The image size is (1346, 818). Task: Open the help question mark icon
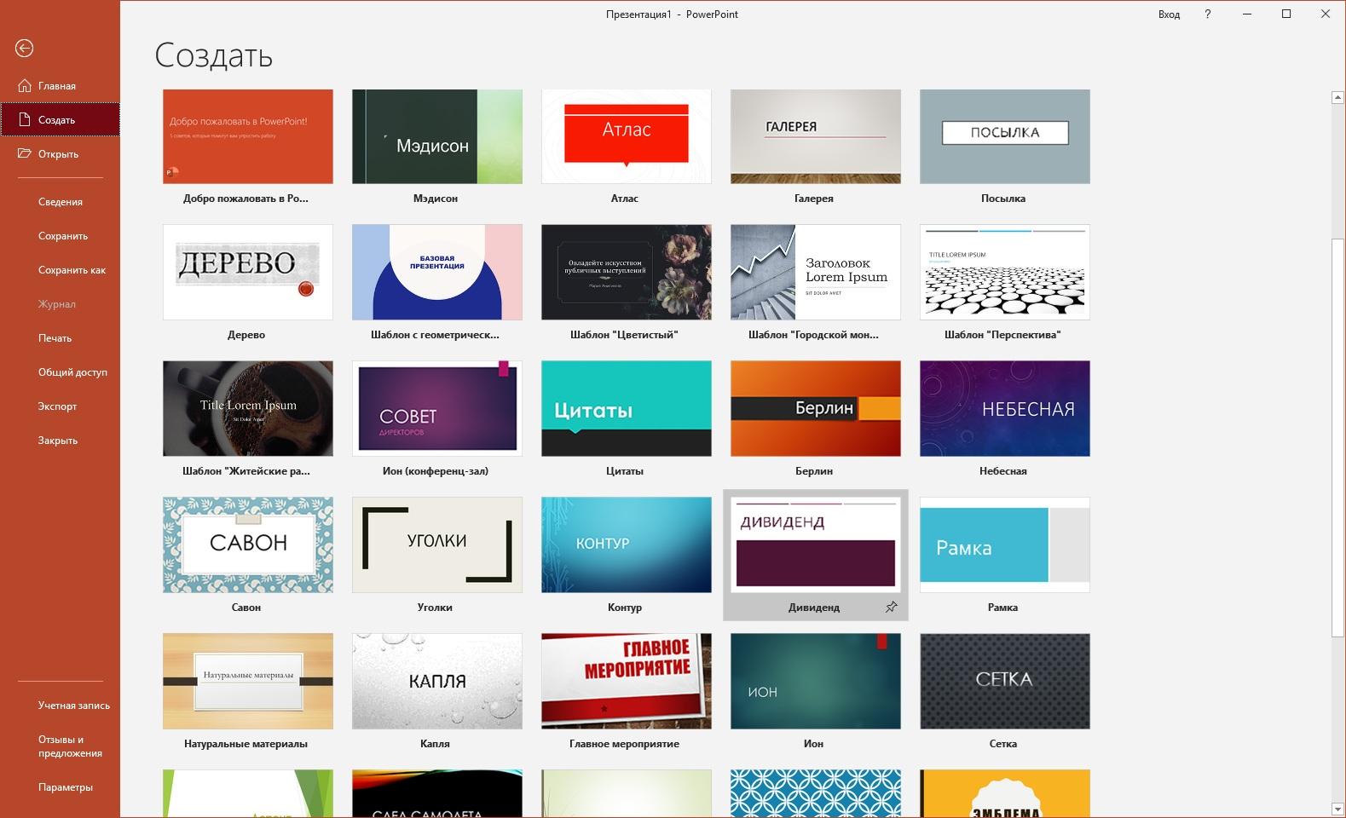[x=1207, y=14]
